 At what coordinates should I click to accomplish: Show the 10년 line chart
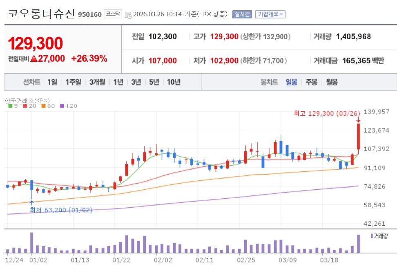(174, 82)
